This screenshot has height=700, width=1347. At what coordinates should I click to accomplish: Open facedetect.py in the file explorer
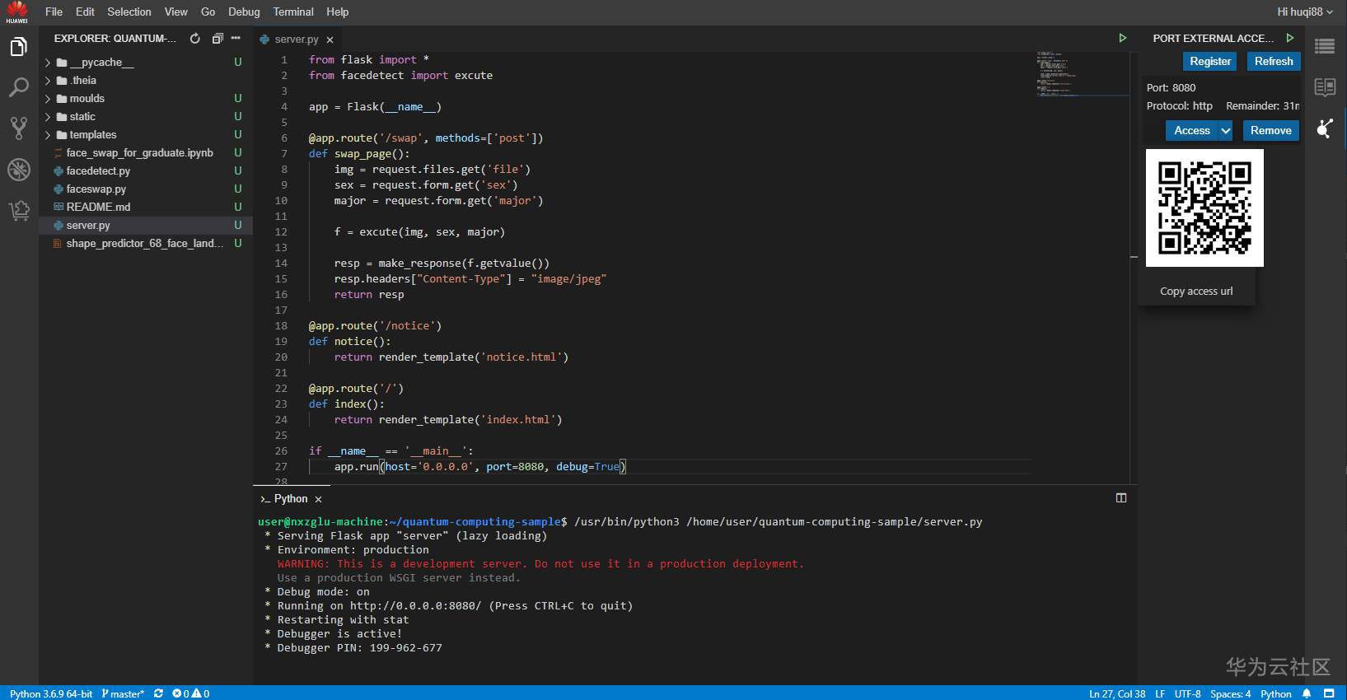click(x=98, y=171)
